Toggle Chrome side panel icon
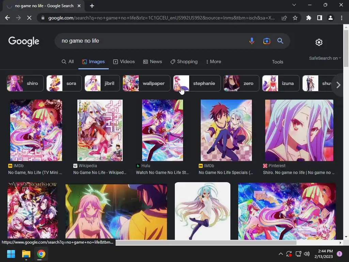The width and height of the screenshot is (349, 262). pyautogui.click(x=320, y=18)
